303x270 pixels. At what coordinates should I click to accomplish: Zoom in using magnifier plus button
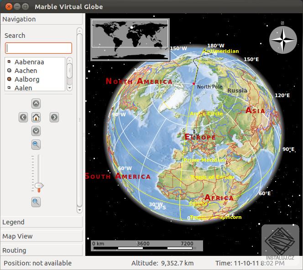tap(36, 145)
